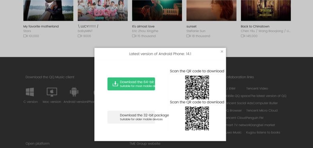Screen dimensions: 313x148
Task: Open the Dangbei market link
Action: tap(263, 125)
